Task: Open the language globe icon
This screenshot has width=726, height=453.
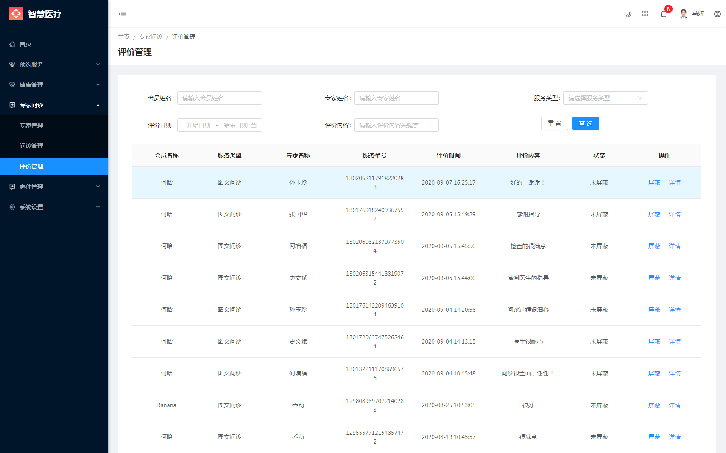Action: tap(718, 14)
